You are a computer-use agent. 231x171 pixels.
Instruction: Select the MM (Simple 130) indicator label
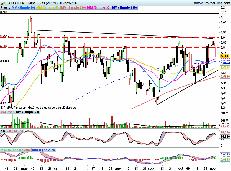click(x=124, y=7)
